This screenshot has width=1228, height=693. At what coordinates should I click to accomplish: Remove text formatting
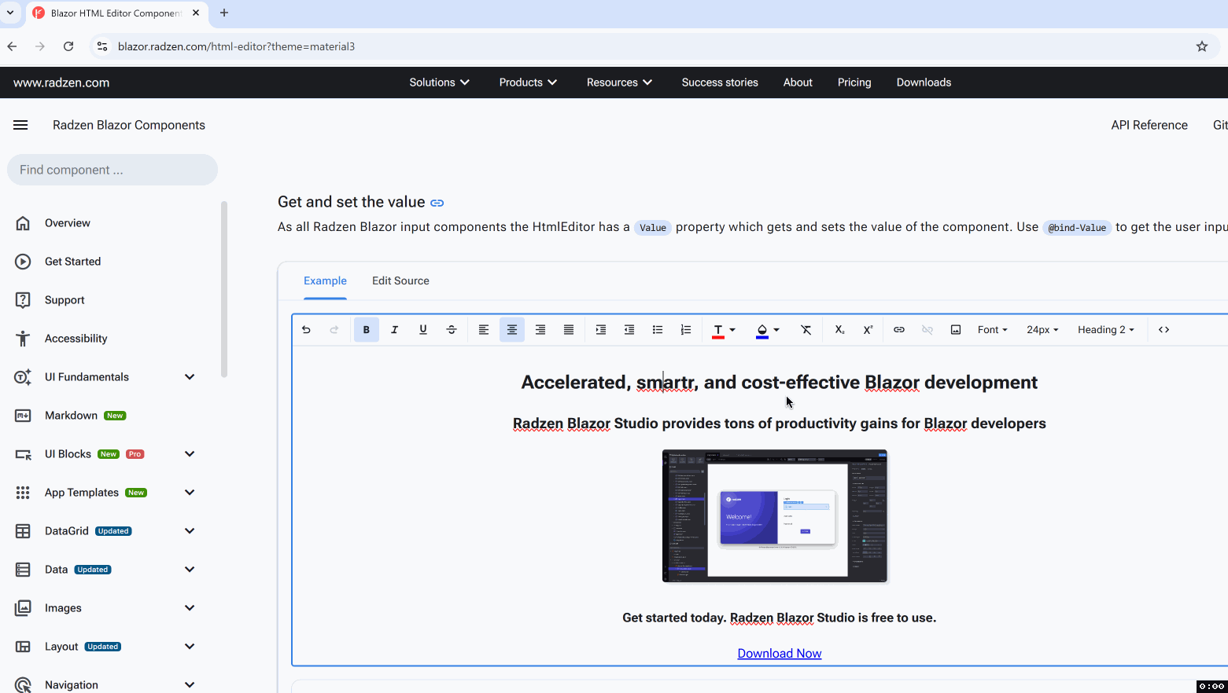806,330
